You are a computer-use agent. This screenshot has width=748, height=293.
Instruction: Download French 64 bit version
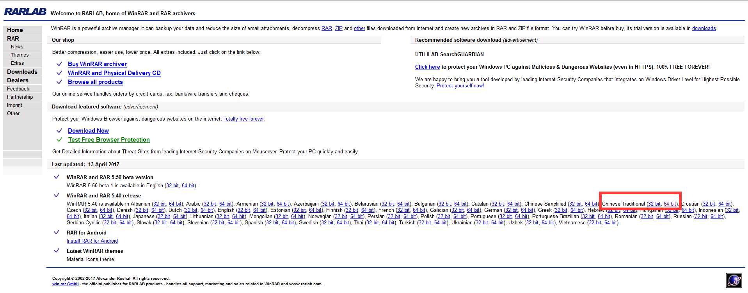[419, 210]
